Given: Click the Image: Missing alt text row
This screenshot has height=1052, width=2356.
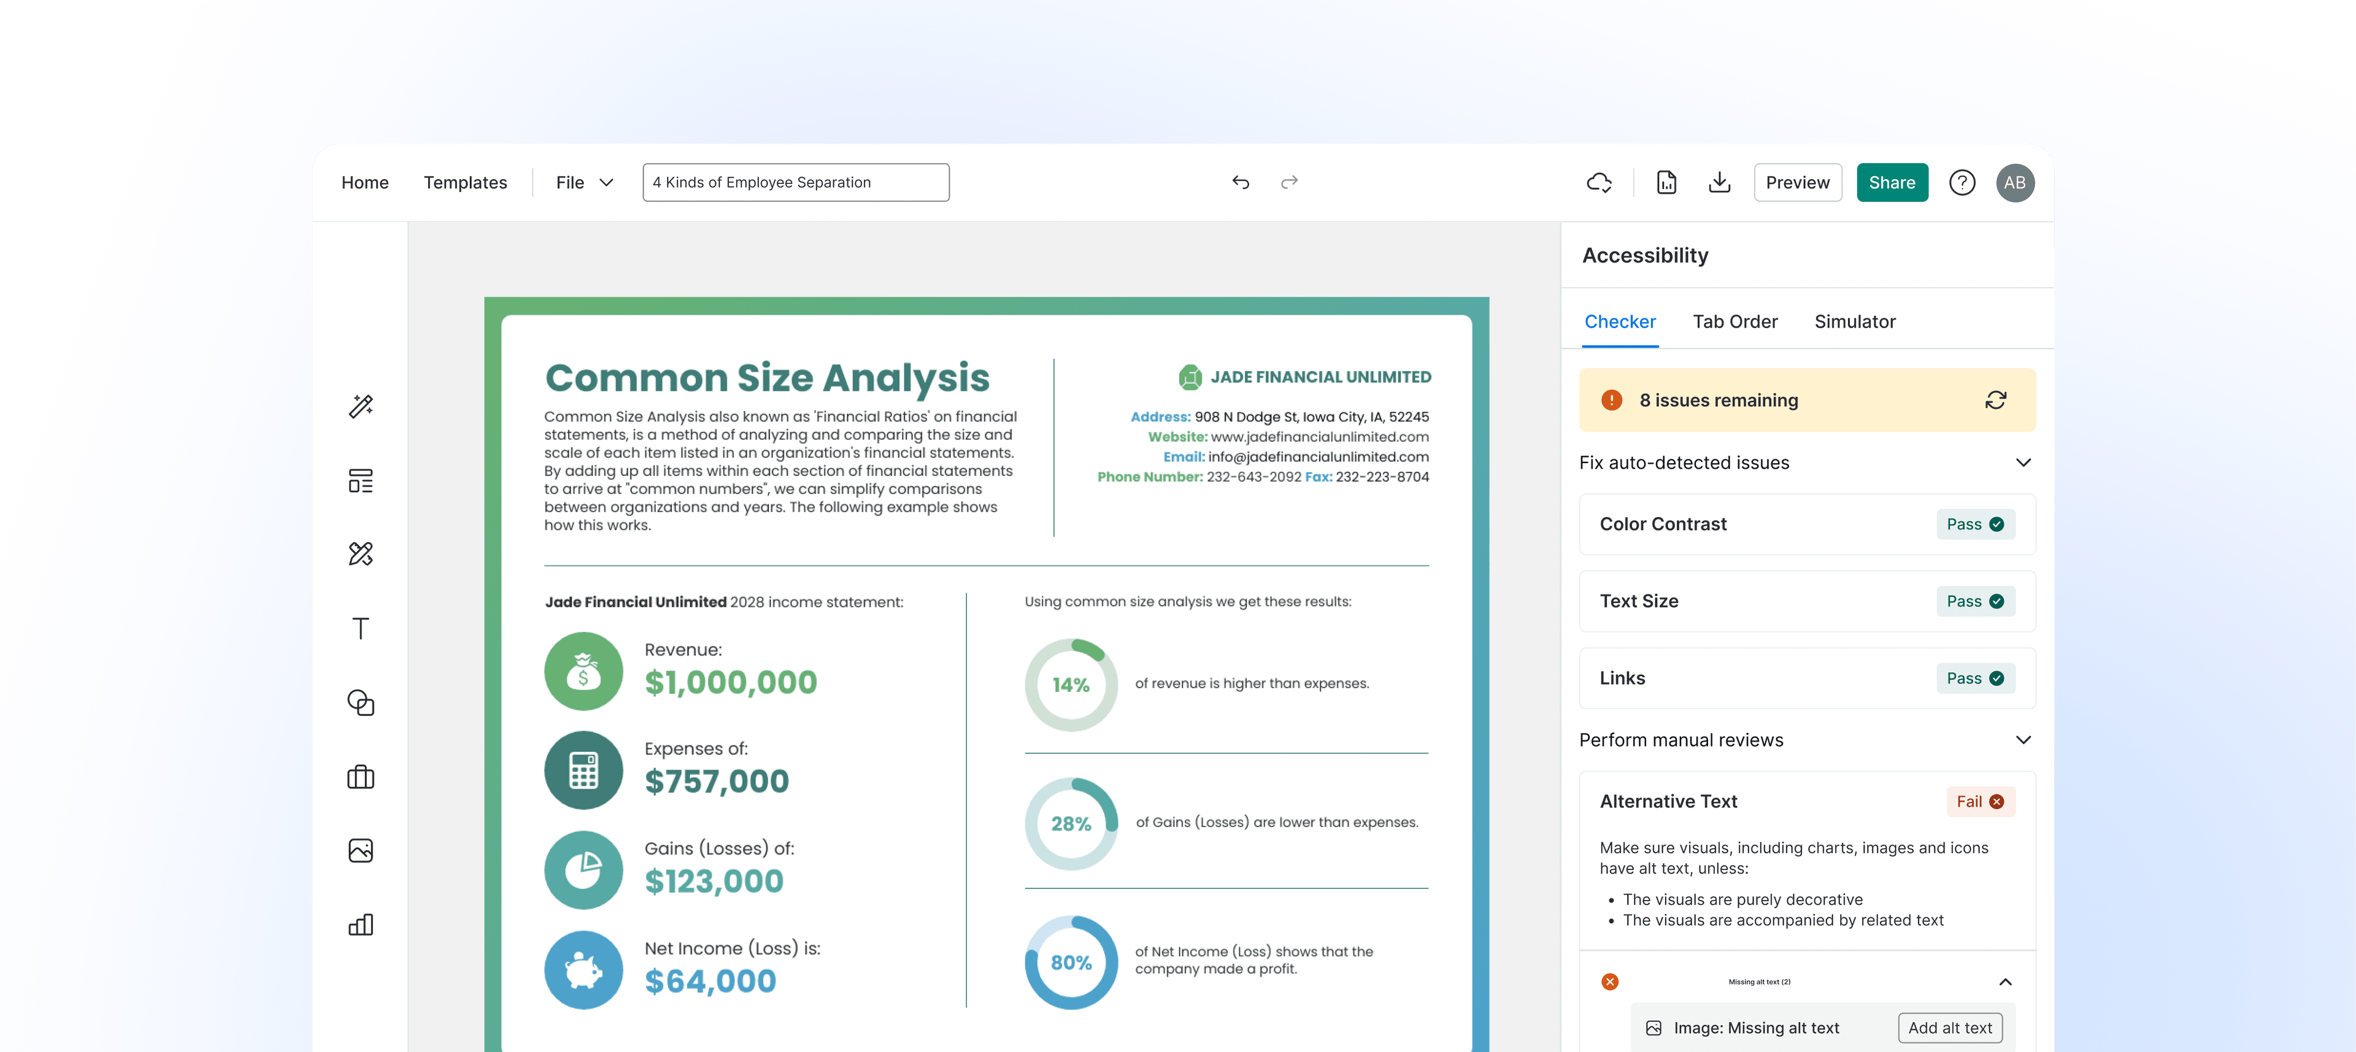Looking at the screenshot, I should pos(1822,1028).
